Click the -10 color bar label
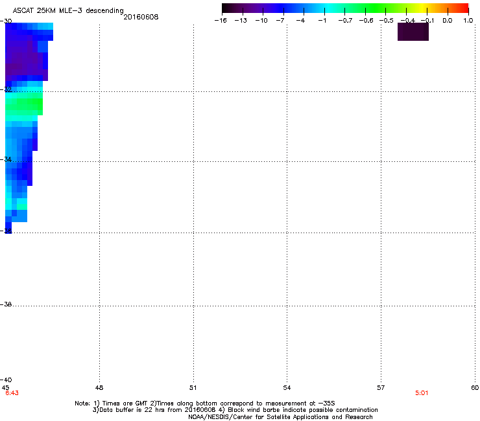Image resolution: width=480 pixels, height=421 pixels. (261, 21)
